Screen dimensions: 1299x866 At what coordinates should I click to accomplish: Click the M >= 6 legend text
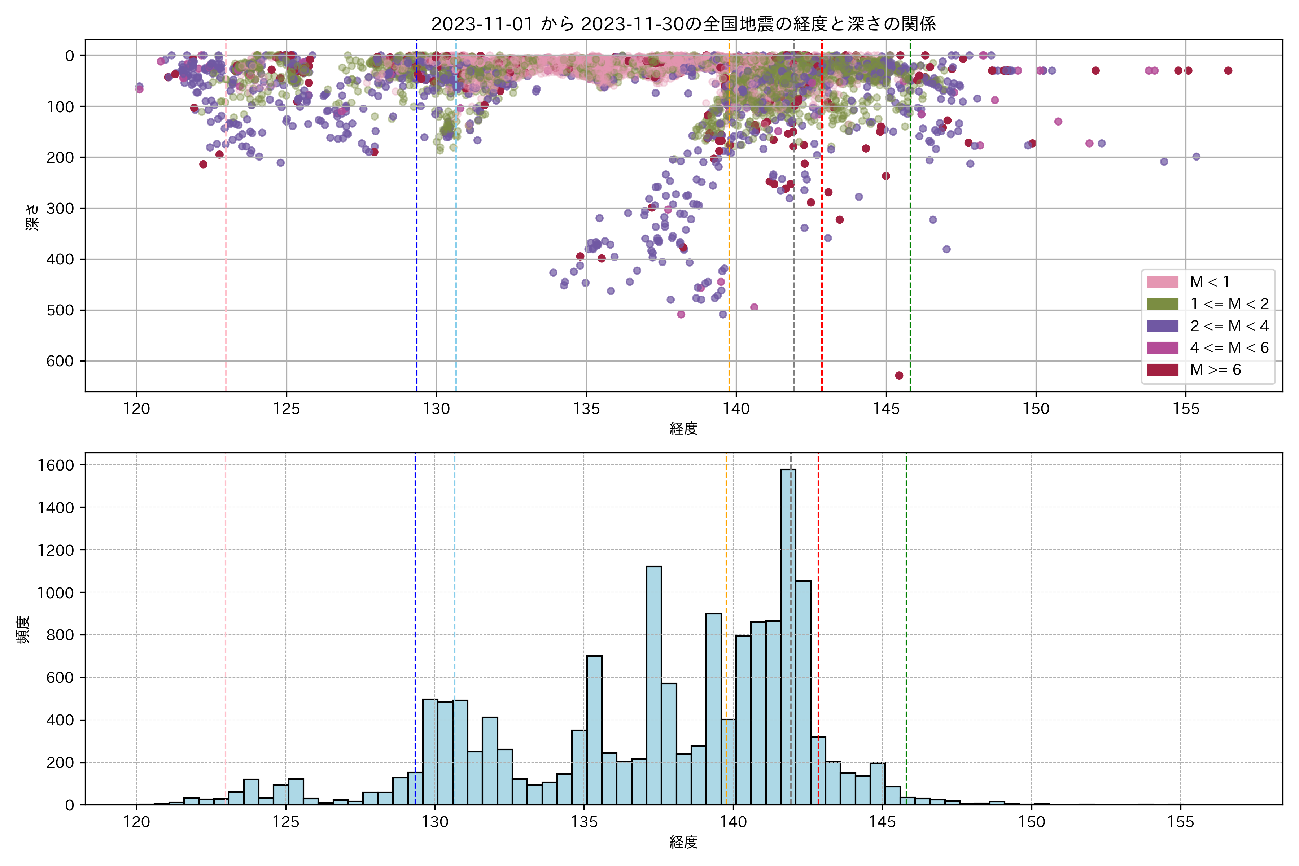1215,369
